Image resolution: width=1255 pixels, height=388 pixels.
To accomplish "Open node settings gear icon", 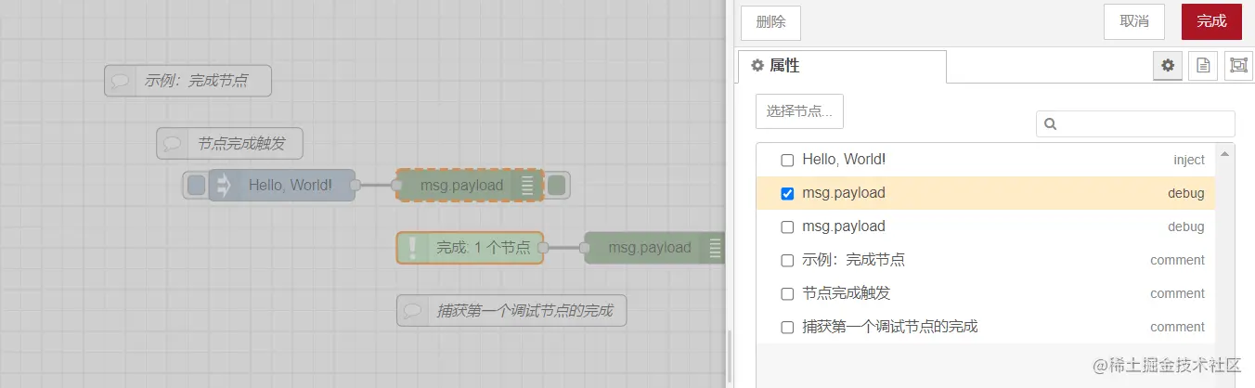I will [x=1168, y=66].
